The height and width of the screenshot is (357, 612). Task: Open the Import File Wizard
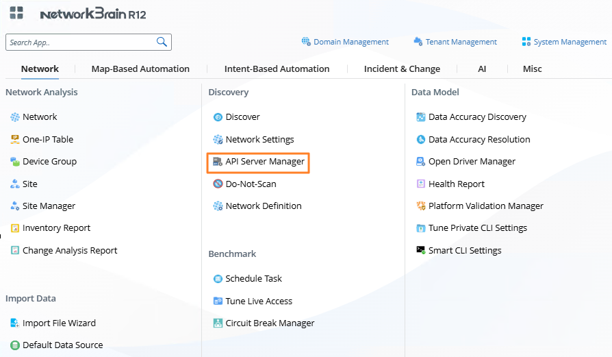[59, 323]
